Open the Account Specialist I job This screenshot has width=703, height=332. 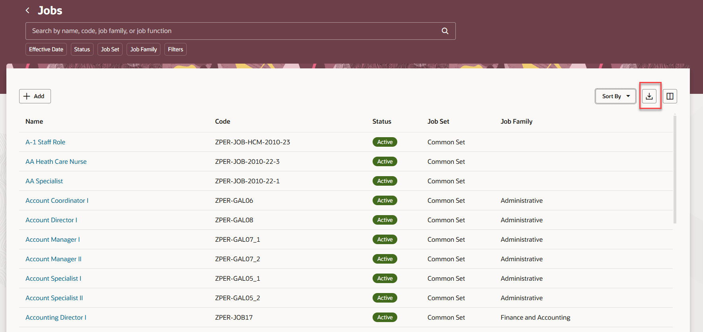tap(53, 278)
